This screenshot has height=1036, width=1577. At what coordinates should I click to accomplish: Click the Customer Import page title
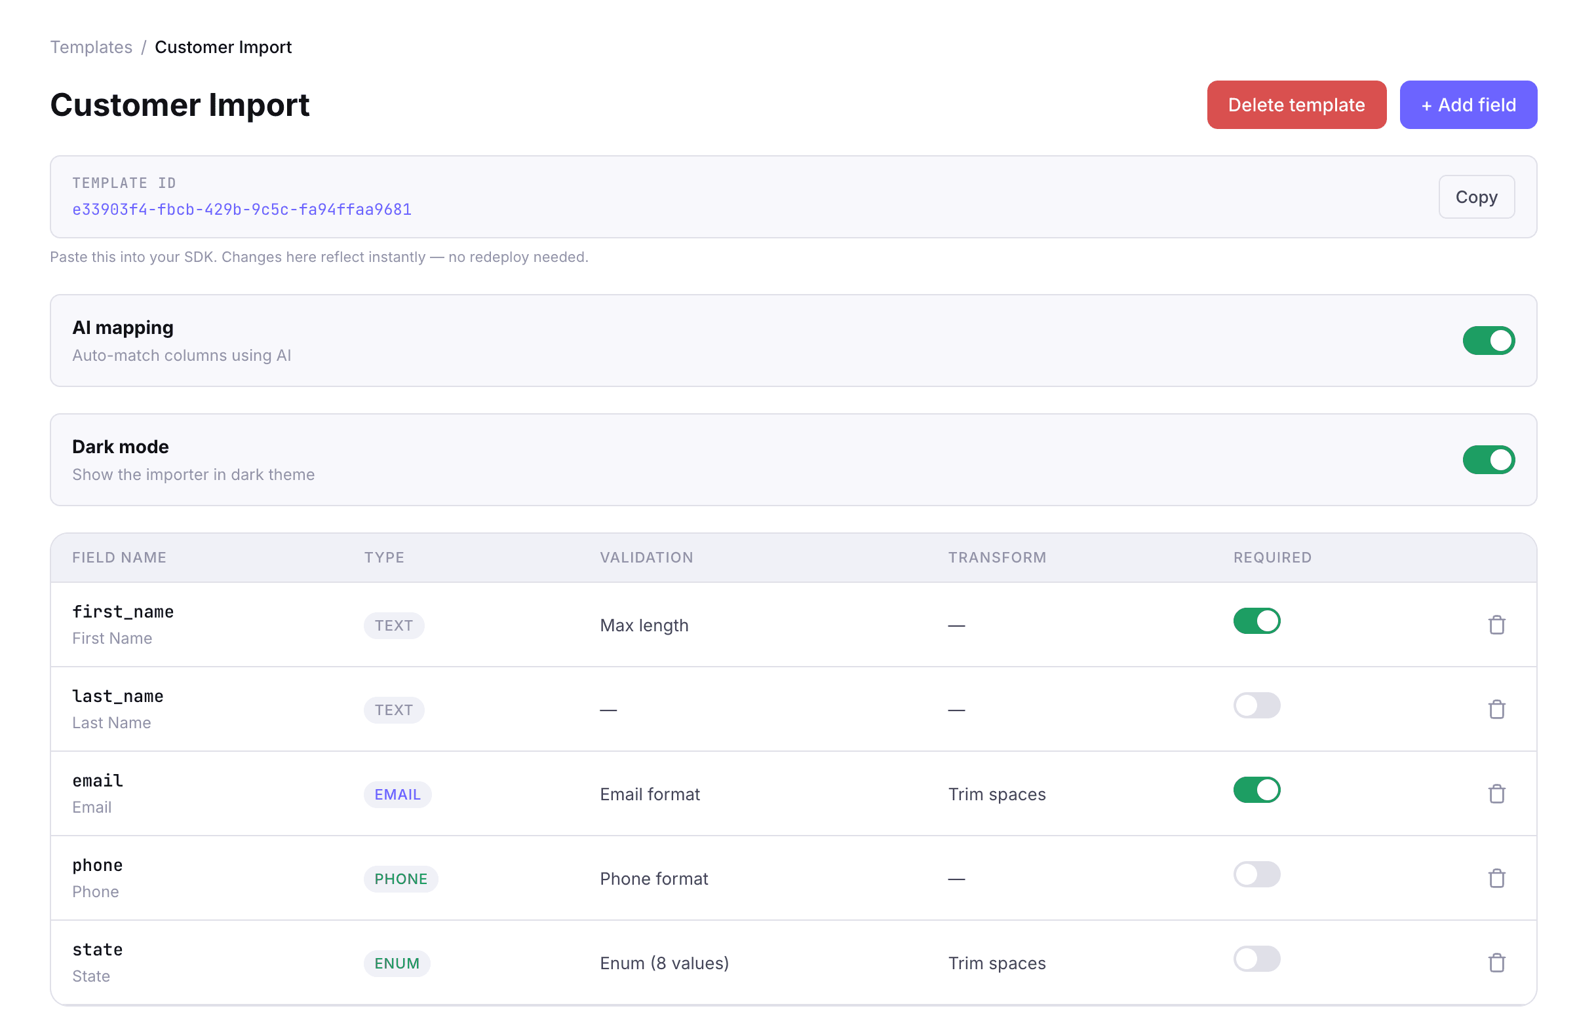click(180, 105)
